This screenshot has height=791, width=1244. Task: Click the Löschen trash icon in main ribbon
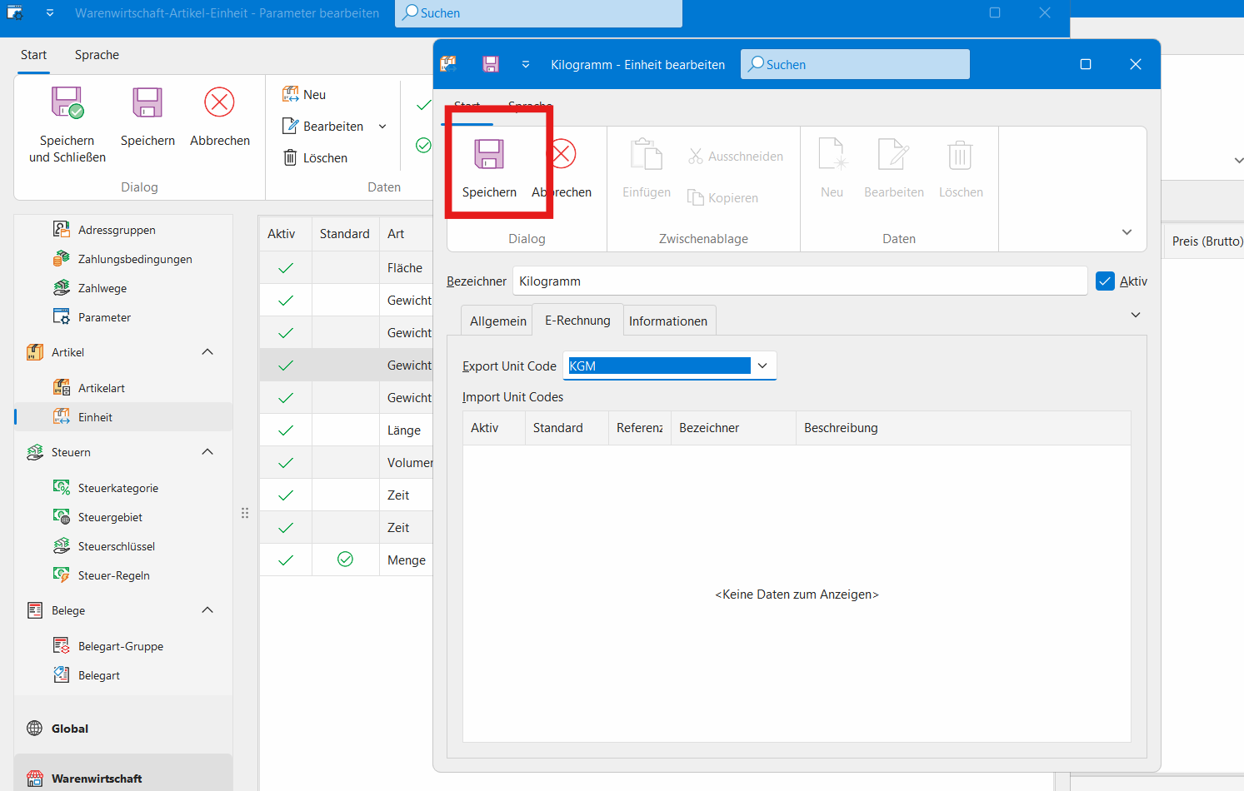(x=290, y=157)
